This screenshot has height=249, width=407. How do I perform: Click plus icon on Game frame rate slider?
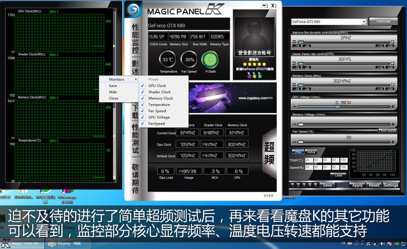392,63
